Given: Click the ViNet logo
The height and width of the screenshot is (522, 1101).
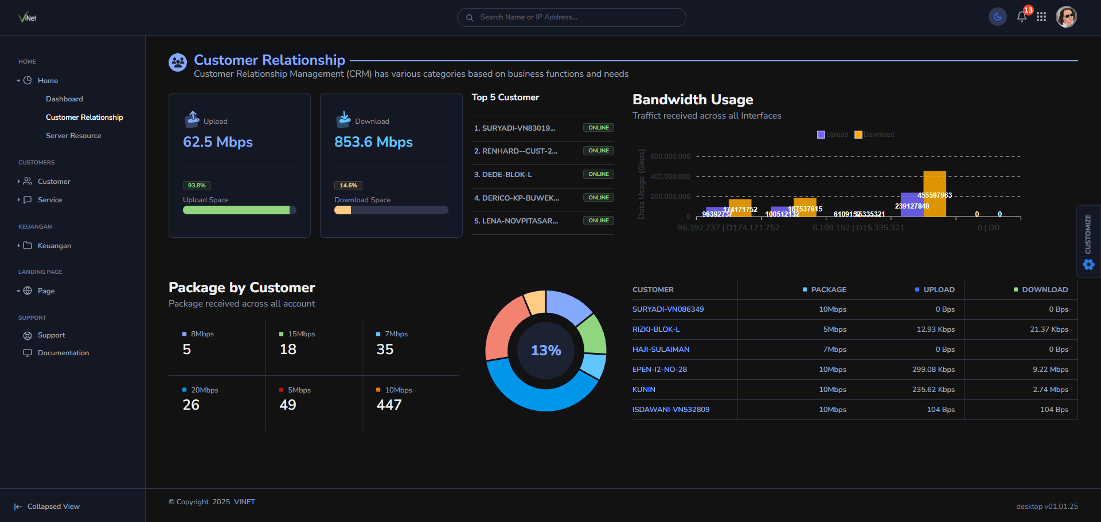Looking at the screenshot, I should (x=27, y=17).
